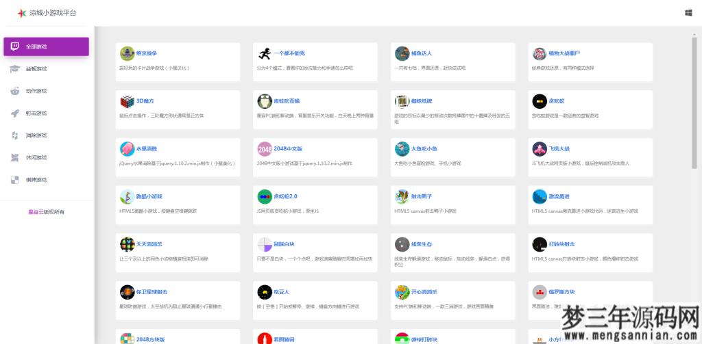Viewport: 702px width, 344px height.
Task: Click the popsicle icon for 水果消除
Action: (127, 149)
